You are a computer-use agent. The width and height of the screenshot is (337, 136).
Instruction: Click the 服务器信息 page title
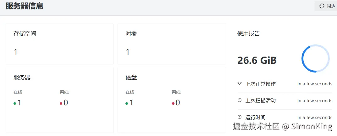coord(25,6)
